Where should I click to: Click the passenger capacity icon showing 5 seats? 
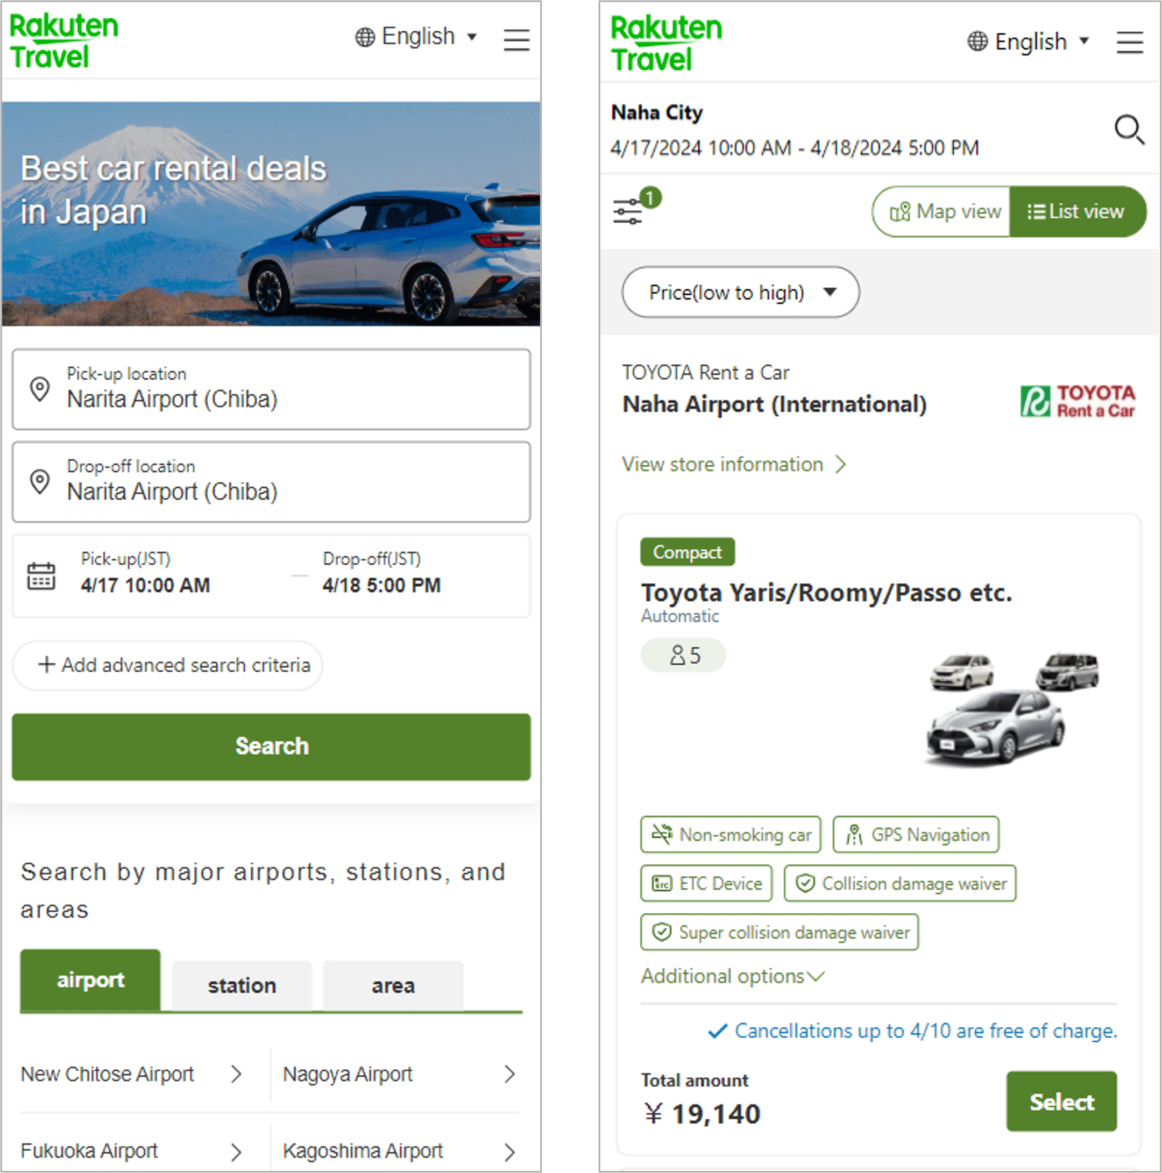point(683,655)
